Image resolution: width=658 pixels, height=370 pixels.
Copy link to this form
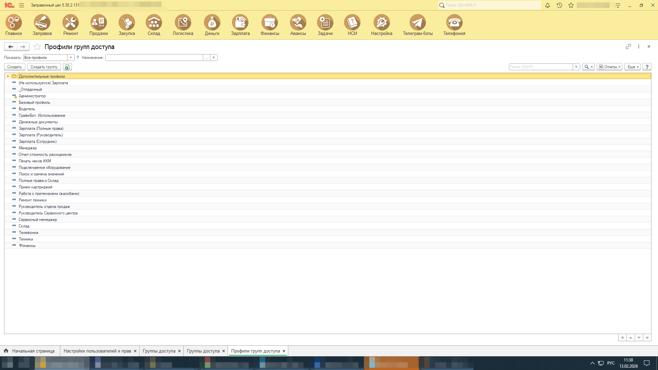pyautogui.click(x=628, y=47)
